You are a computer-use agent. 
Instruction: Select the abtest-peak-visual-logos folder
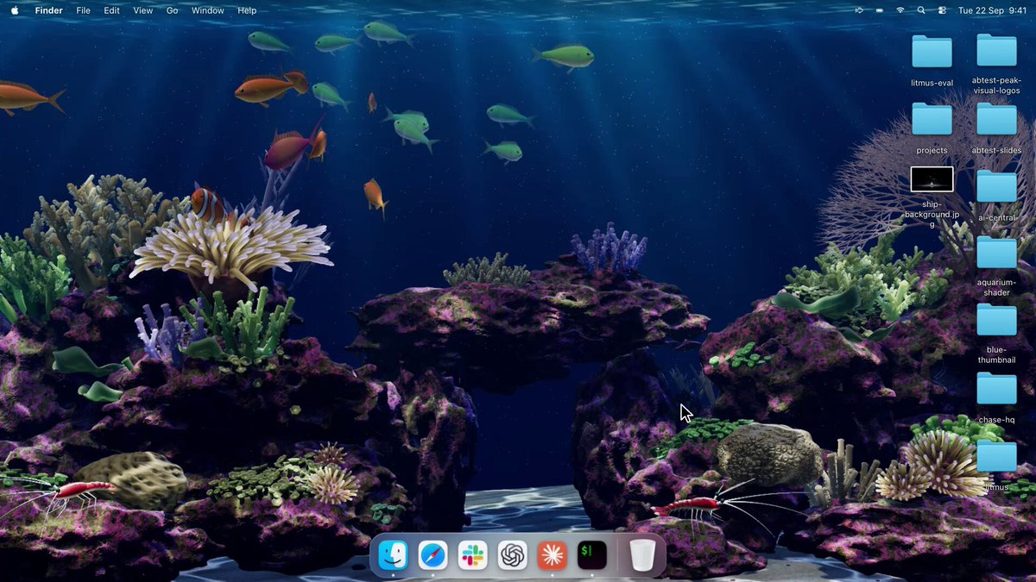pos(996,50)
